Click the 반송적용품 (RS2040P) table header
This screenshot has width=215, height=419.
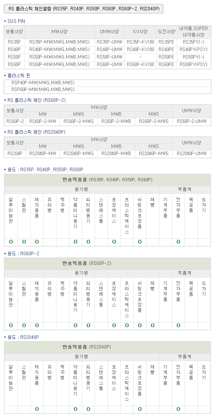pyautogui.click(x=107, y=347)
